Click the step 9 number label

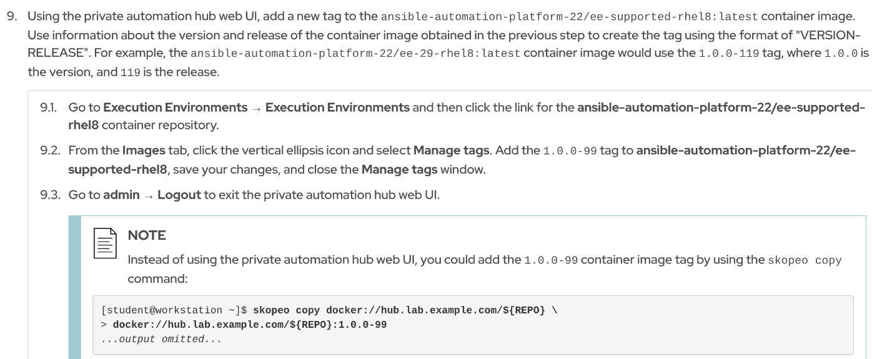click(11, 16)
